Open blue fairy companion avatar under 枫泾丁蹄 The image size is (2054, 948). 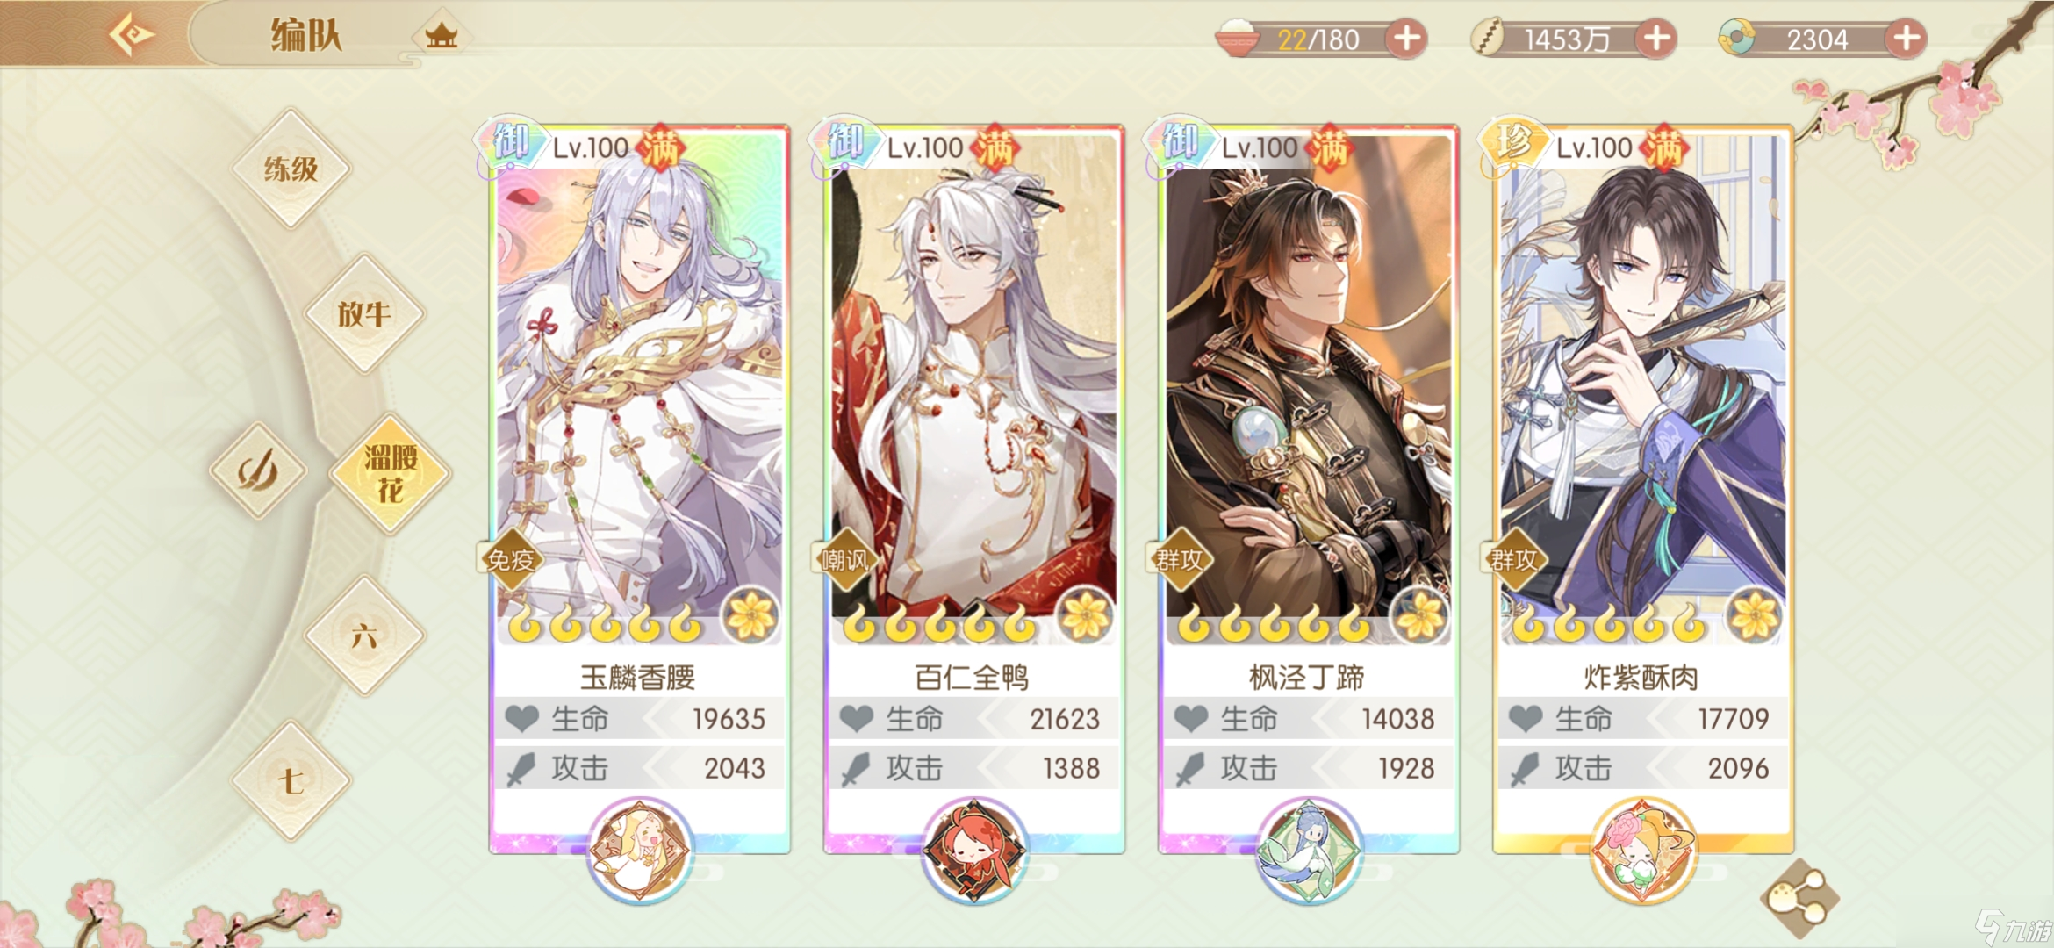click(1308, 850)
